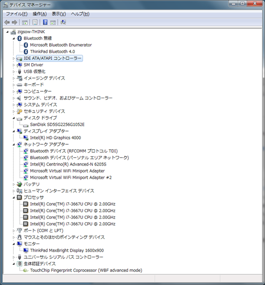Collapse the プロセッサ node
Screen dimensions: 265x285
(14, 197)
